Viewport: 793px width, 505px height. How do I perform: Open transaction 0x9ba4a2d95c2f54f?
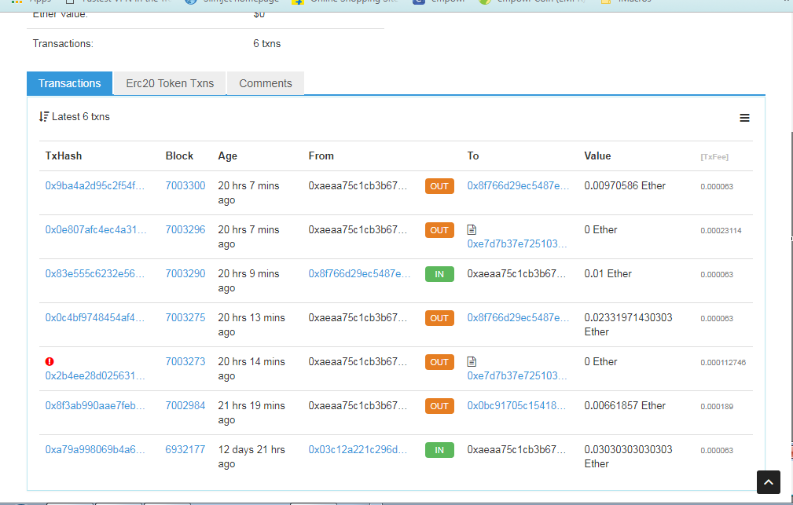pos(94,185)
